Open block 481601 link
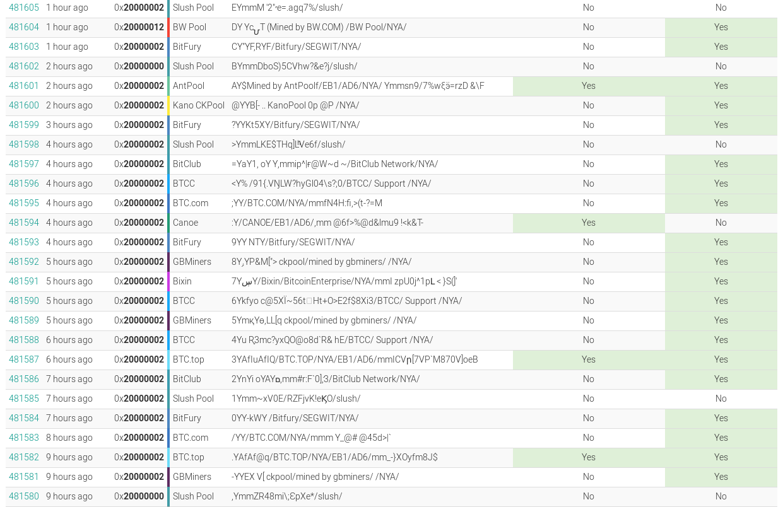783x507 pixels. tap(24, 86)
